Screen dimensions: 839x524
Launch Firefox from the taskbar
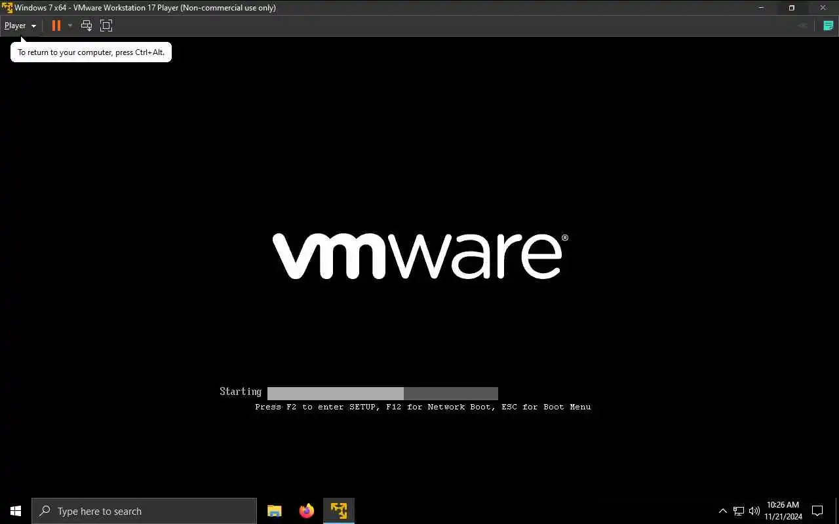coord(307,511)
